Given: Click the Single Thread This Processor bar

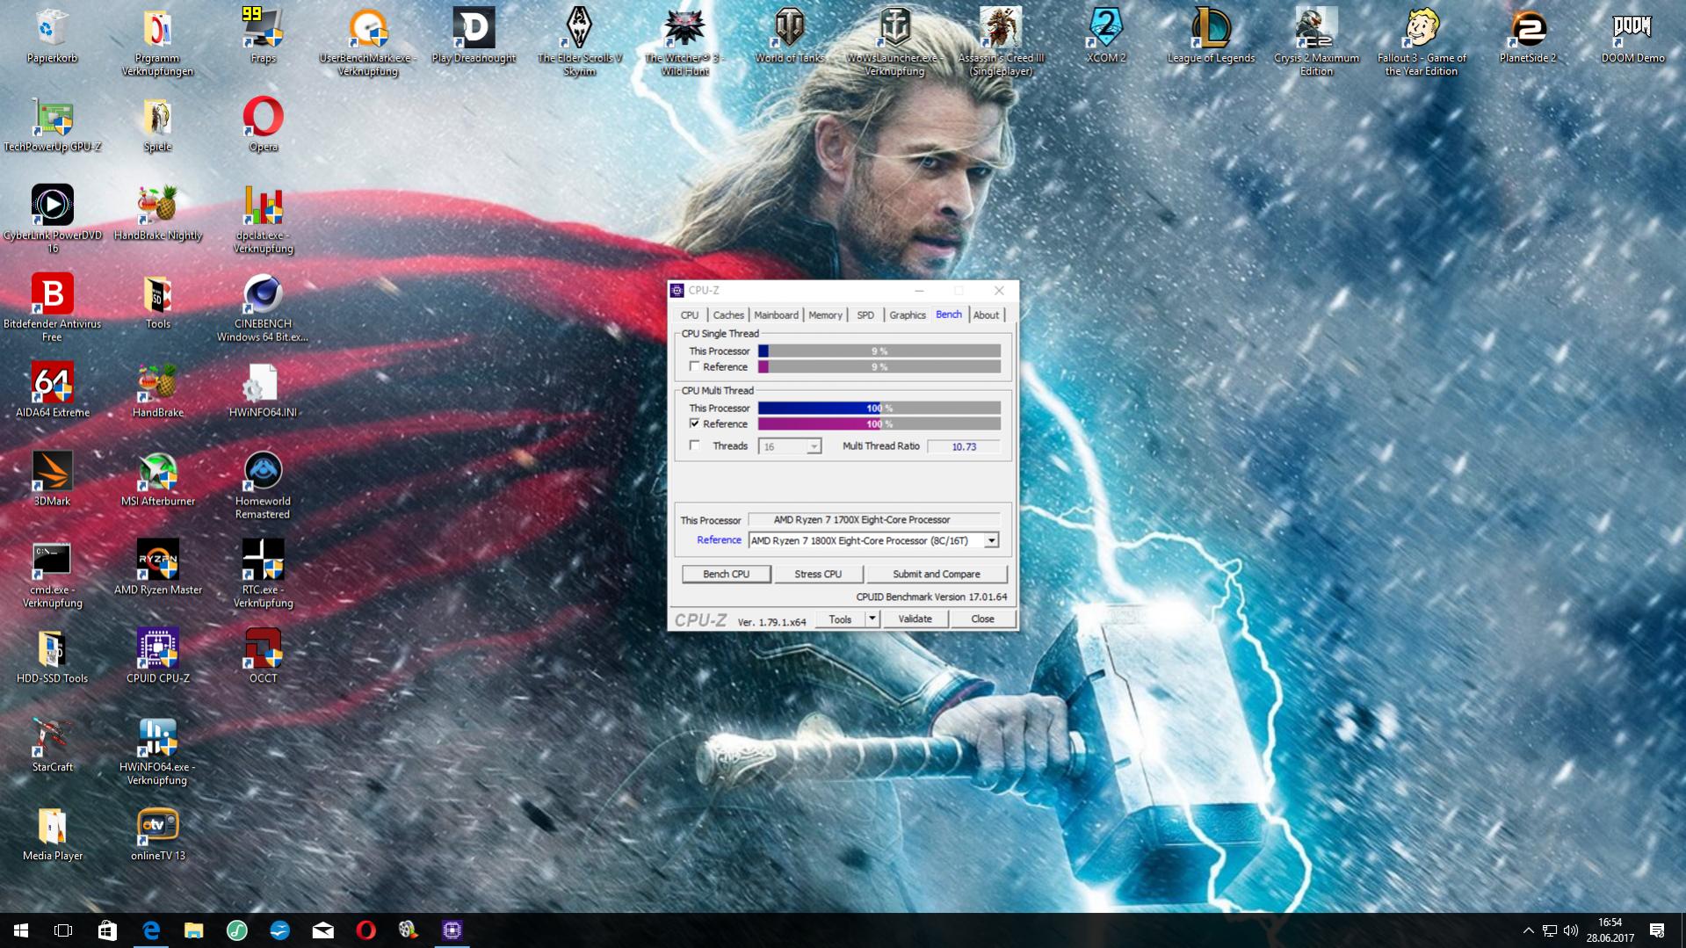Looking at the screenshot, I should (x=879, y=351).
